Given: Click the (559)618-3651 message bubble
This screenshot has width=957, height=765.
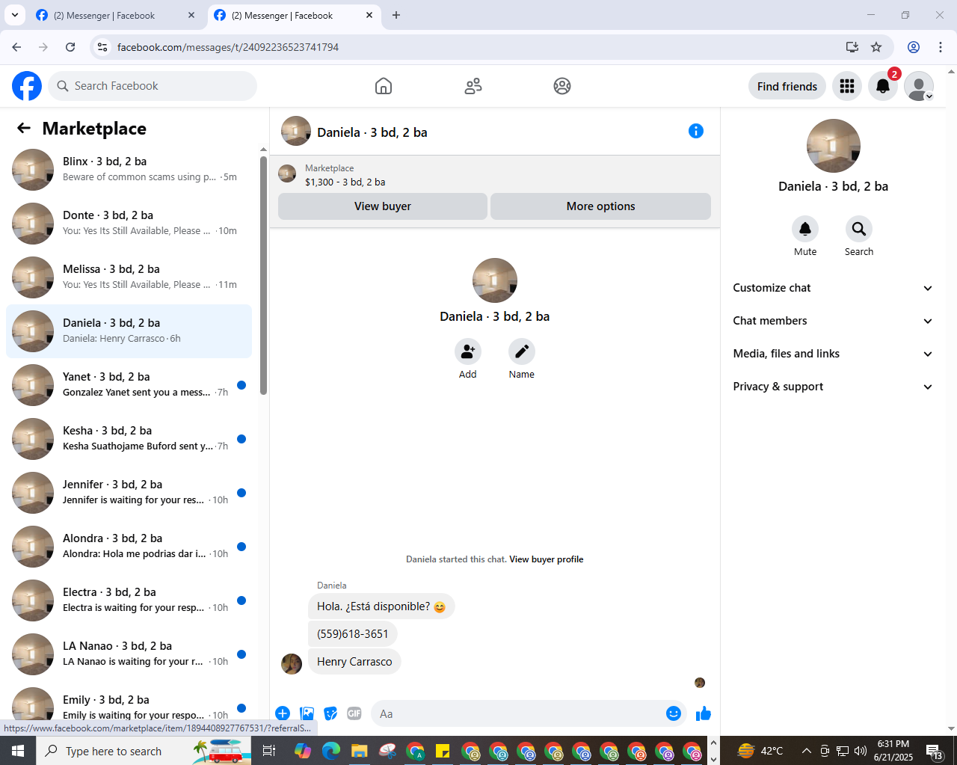Looking at the screenshot, I should (353, 634).
